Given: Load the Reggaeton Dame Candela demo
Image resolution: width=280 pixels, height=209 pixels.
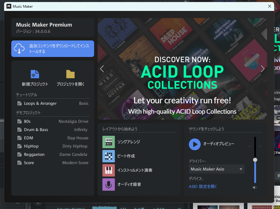Looking at the screenshot, I should coord(53,154).
